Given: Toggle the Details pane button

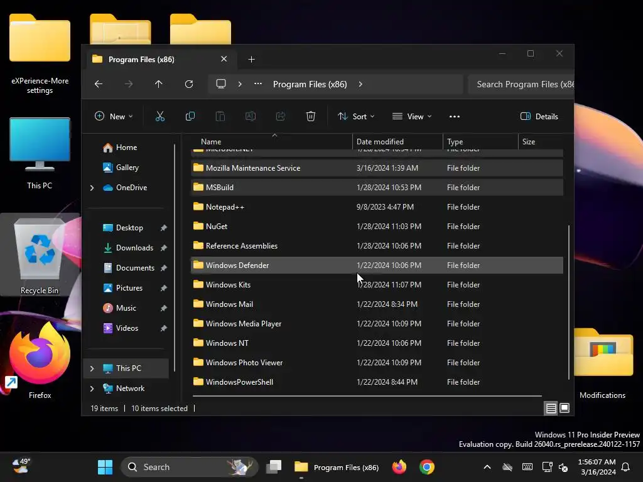Looking at the screenshot, I should [x=539, y=116].
